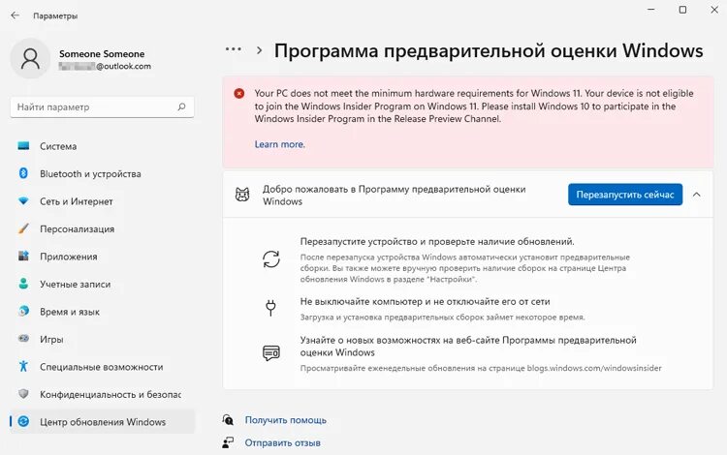Click the red error icon in banner

point(238,94)
